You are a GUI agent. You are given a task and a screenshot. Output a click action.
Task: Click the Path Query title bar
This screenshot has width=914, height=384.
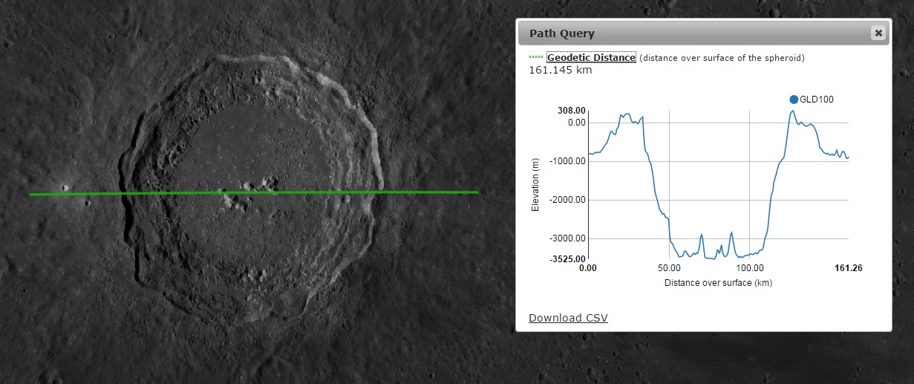point(691,33)
